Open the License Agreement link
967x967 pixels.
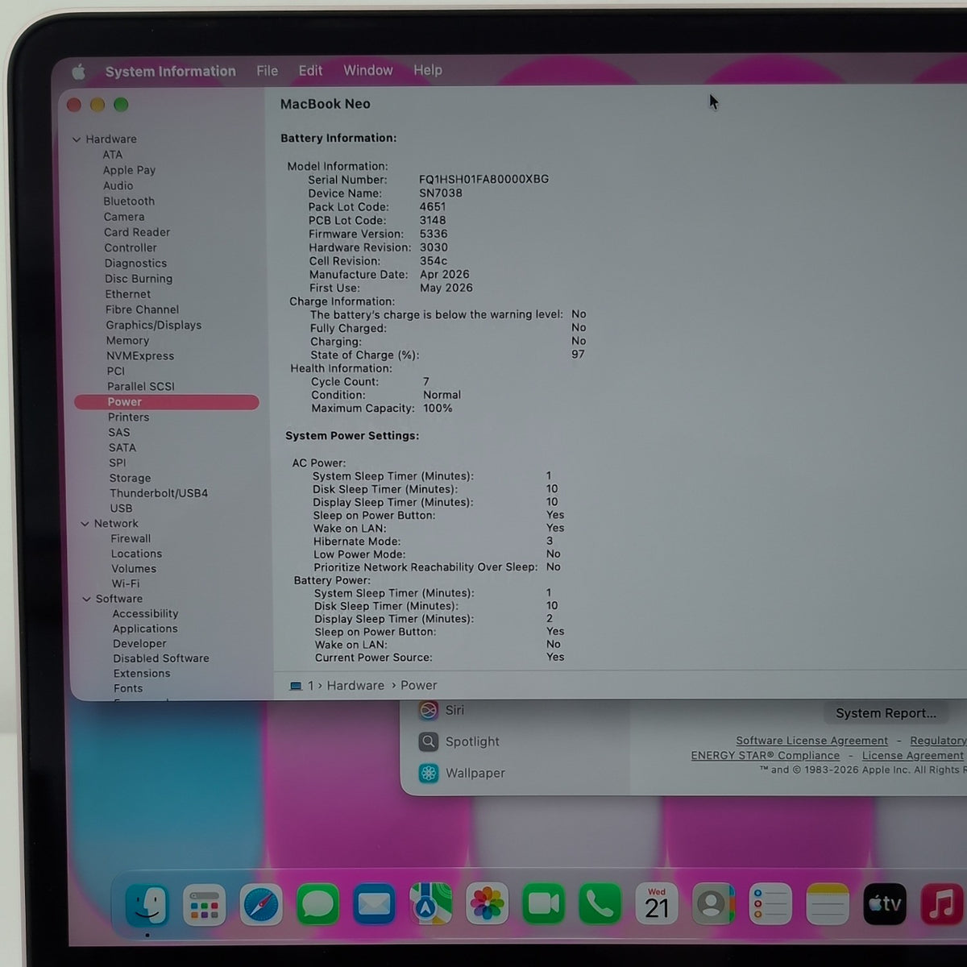[x=912, y=755]
